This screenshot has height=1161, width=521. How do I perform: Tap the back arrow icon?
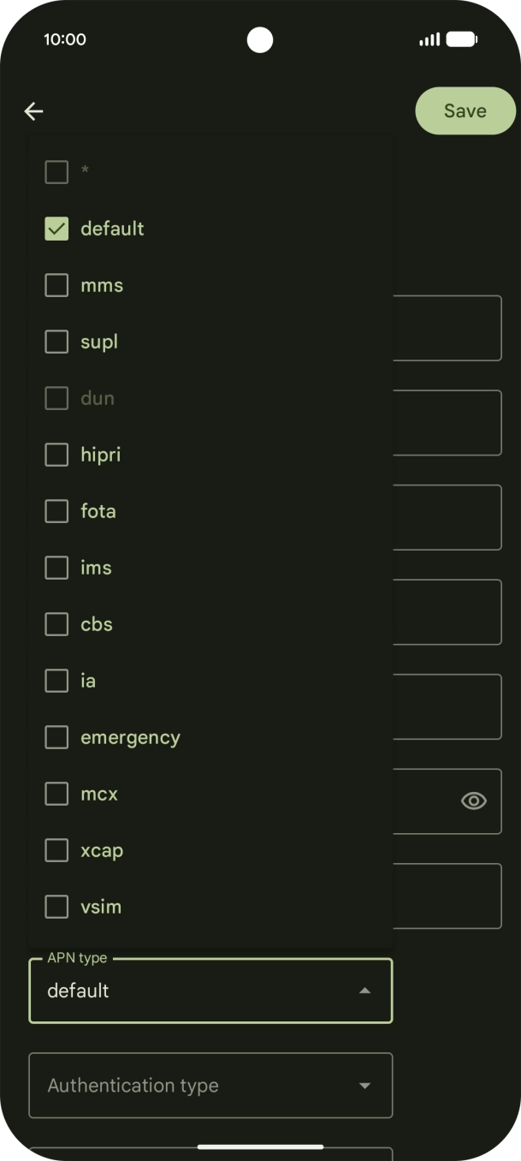click(x=33, y=111)
